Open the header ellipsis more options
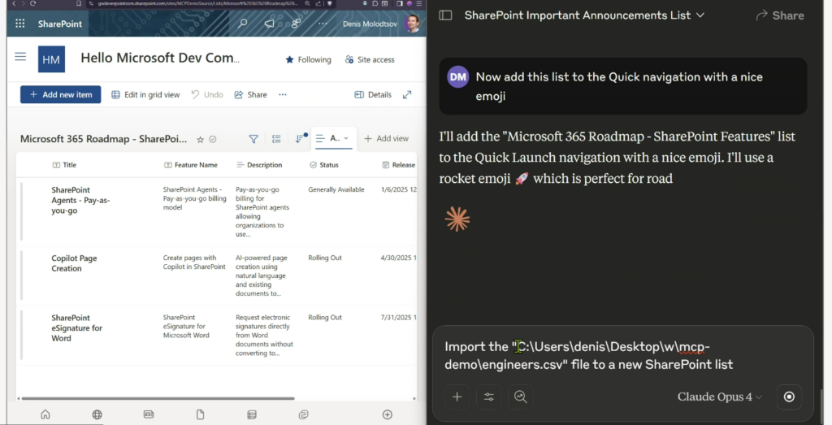 (323, 24)
